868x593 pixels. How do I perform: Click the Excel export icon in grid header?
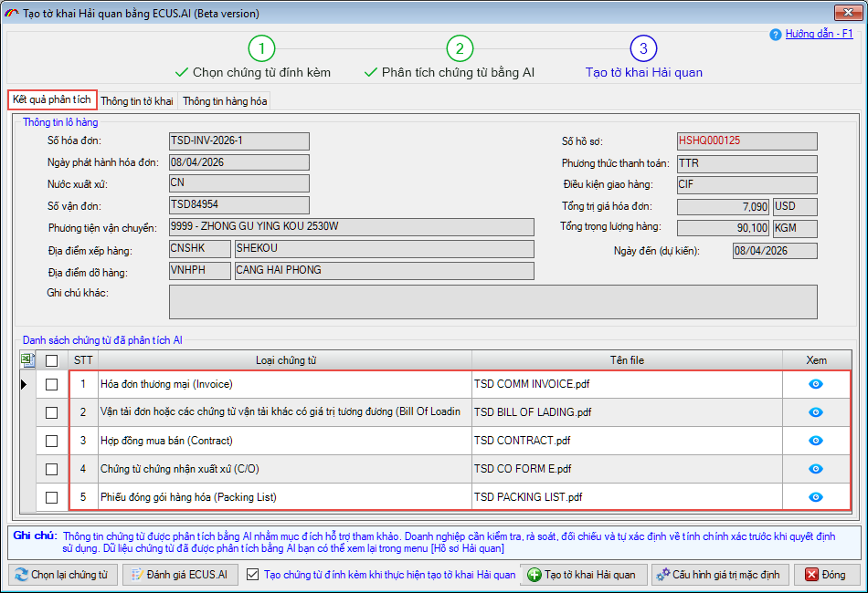tap(26, 360)
